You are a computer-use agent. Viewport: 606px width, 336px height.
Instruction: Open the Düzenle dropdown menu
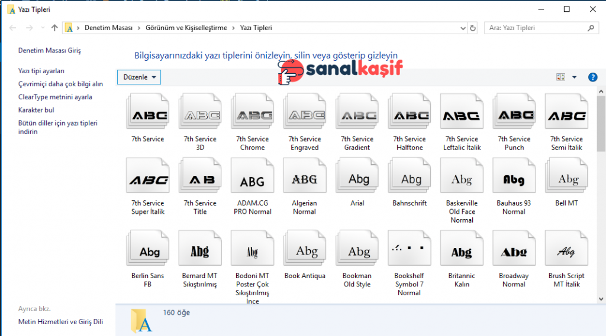[x=139, y=77]
